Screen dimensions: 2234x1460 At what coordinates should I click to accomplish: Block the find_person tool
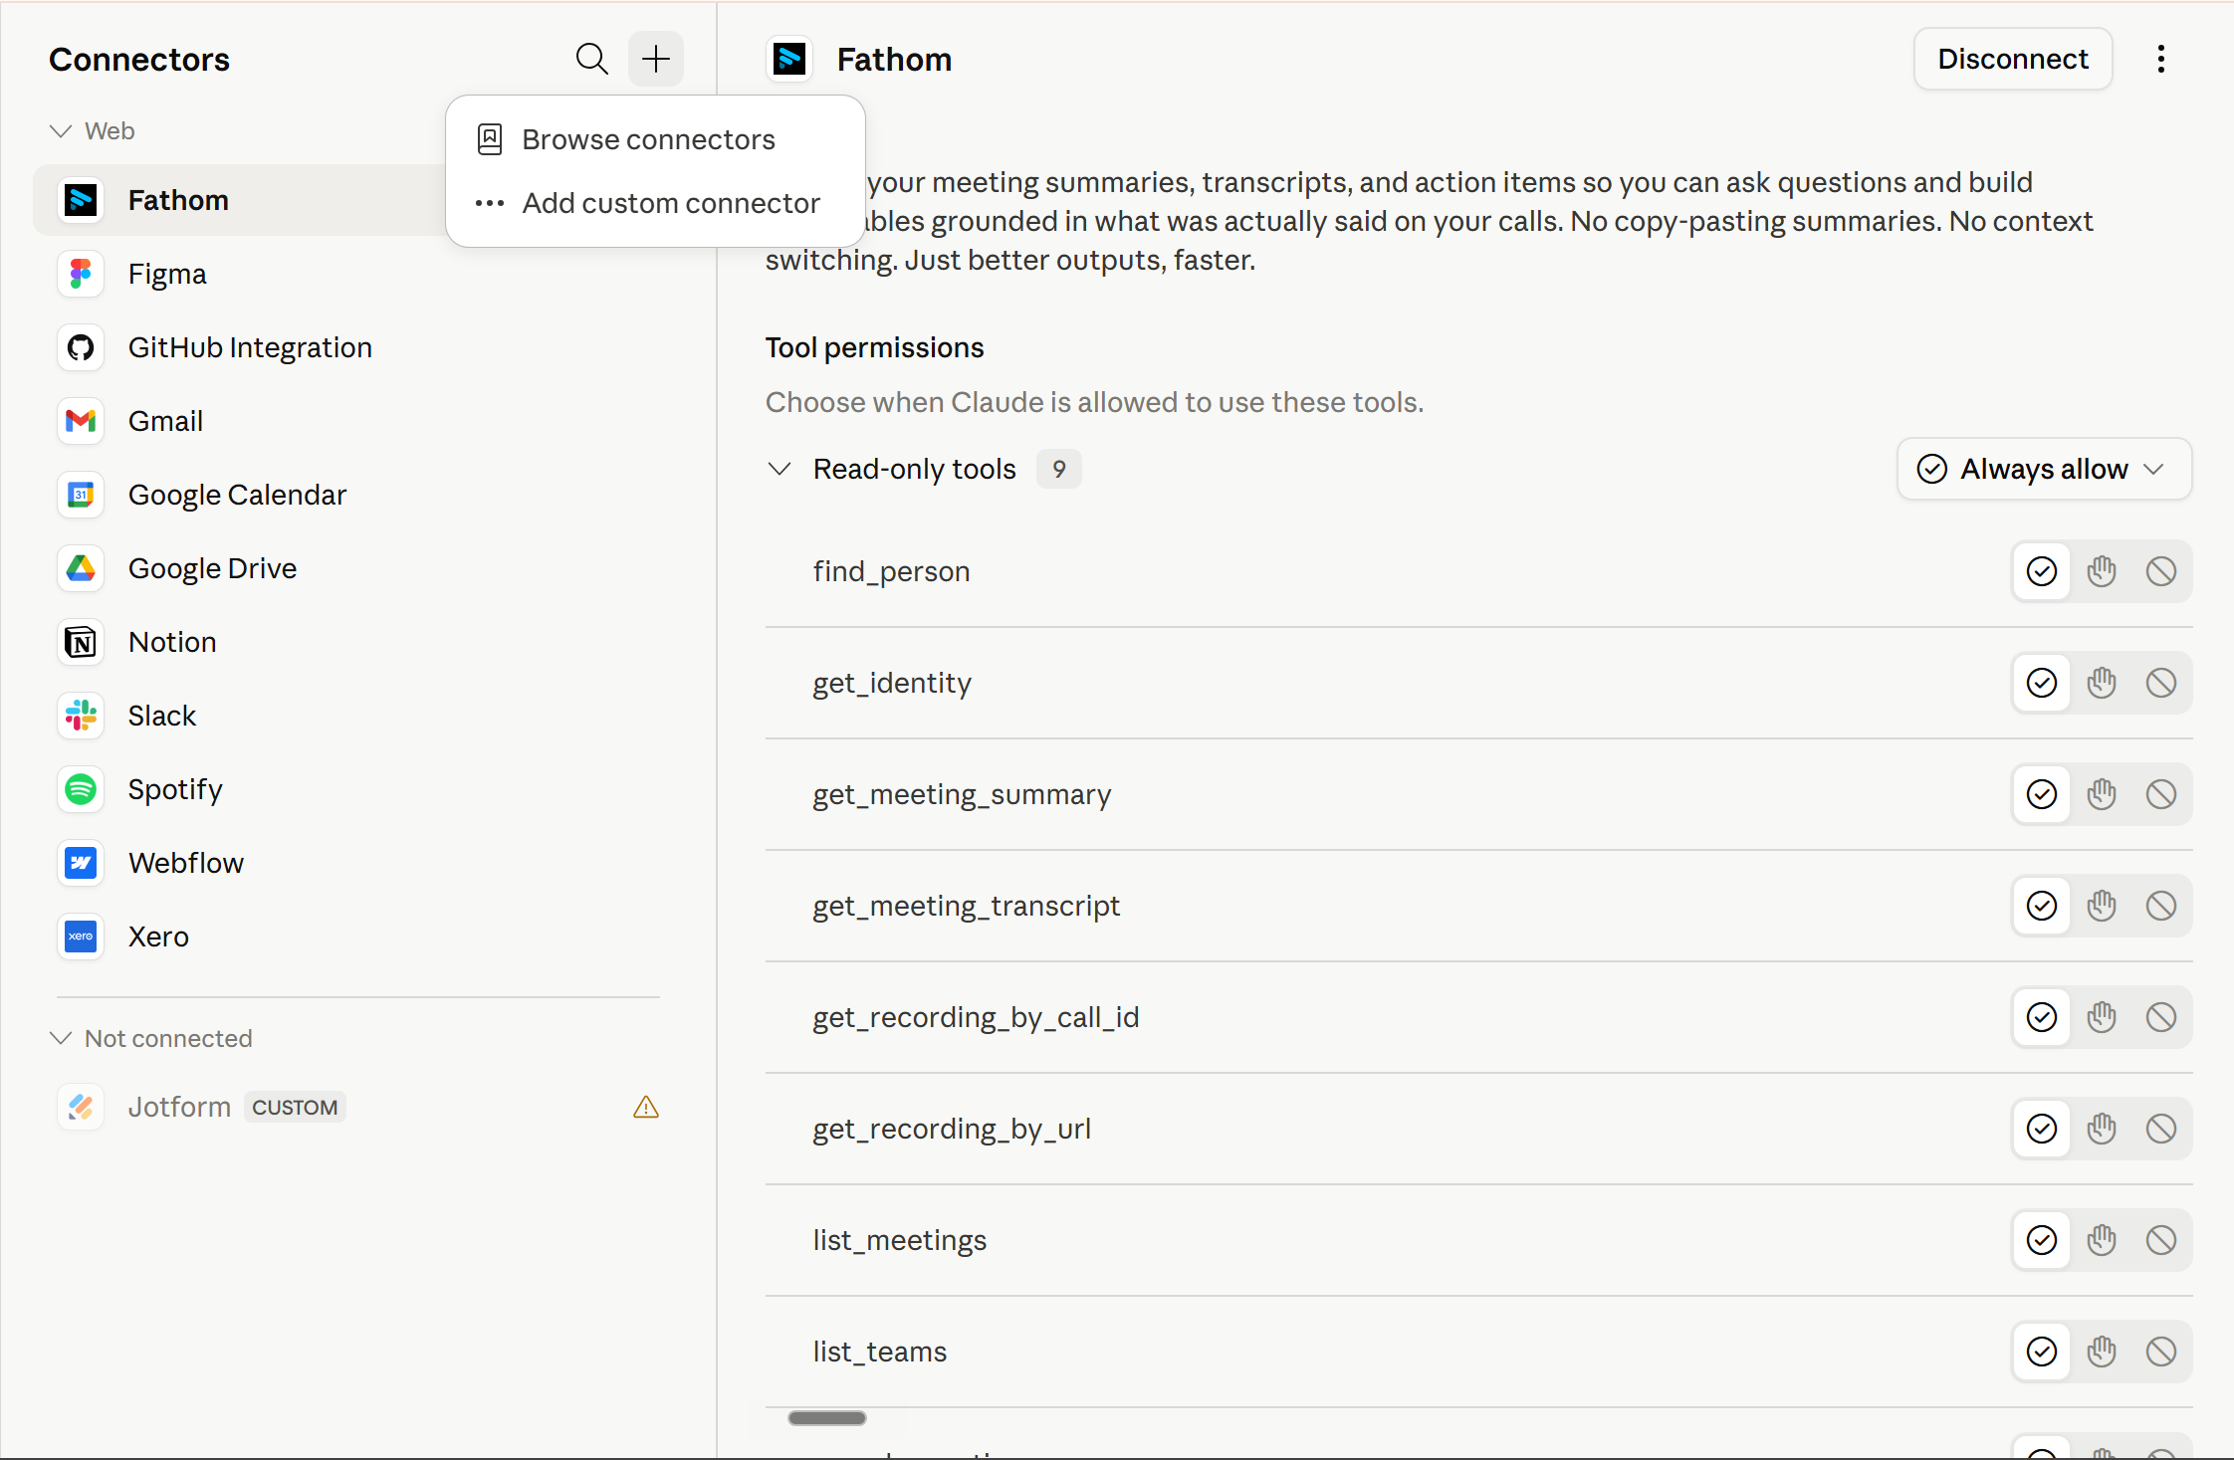coord(2161,571)
